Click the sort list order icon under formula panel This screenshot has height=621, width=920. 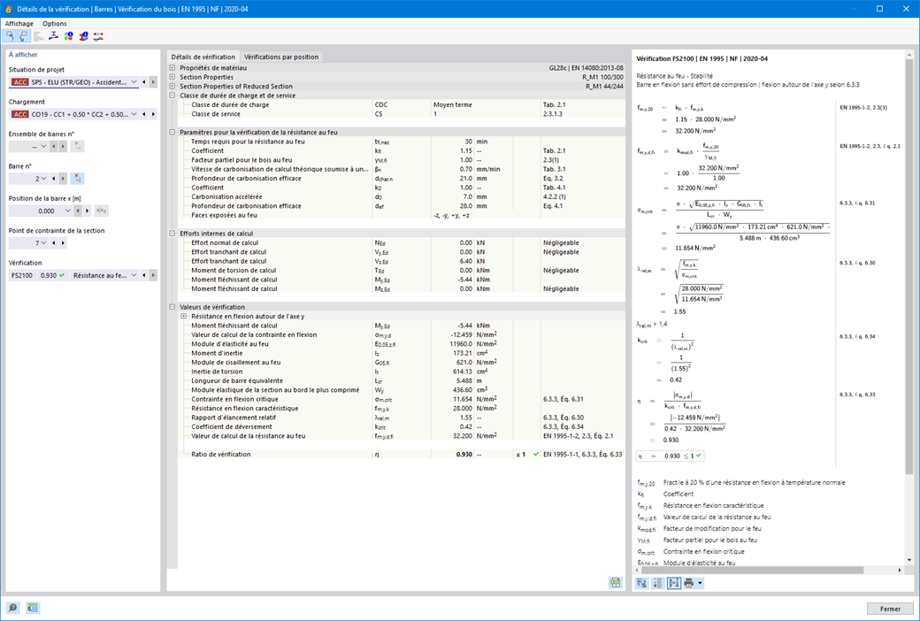[x=658, y=584]
